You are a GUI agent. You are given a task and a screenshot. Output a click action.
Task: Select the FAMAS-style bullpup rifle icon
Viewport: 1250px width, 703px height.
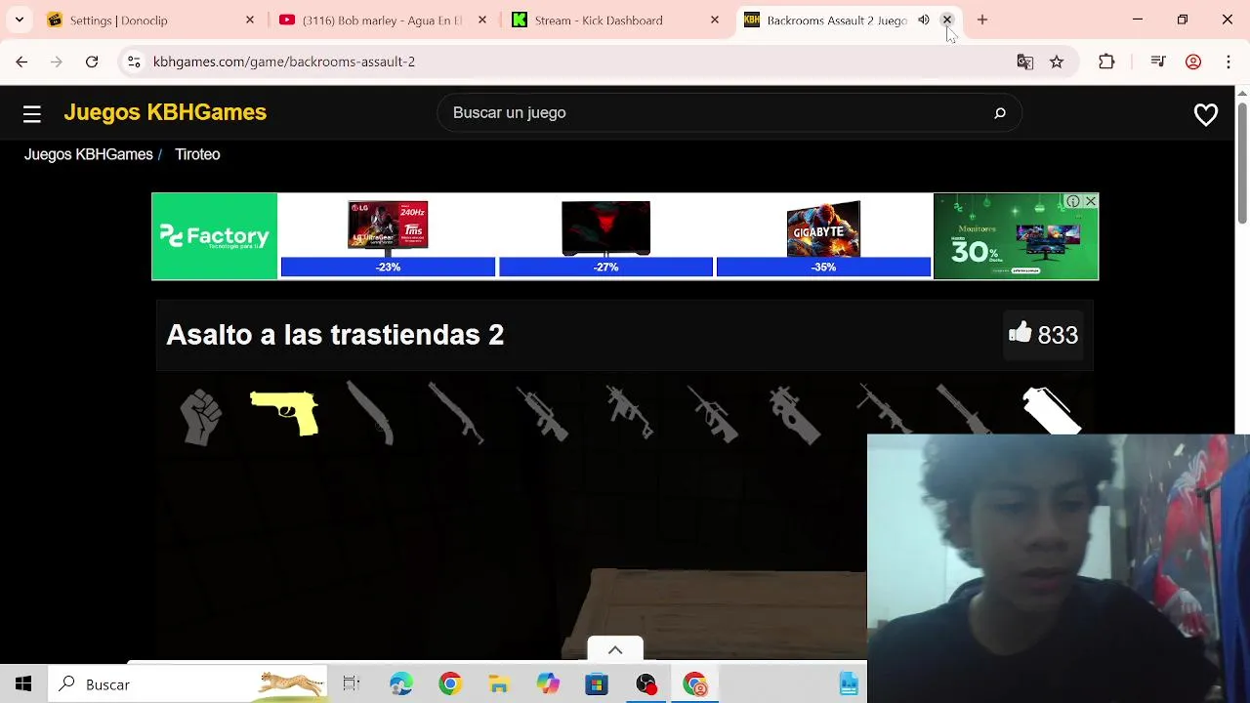[542, 414]
